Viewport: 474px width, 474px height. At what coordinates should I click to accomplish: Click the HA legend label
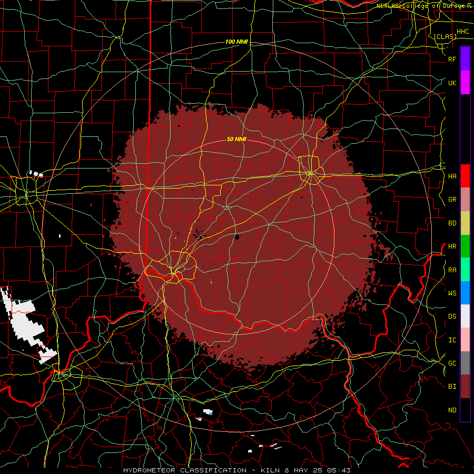[452, 176]
